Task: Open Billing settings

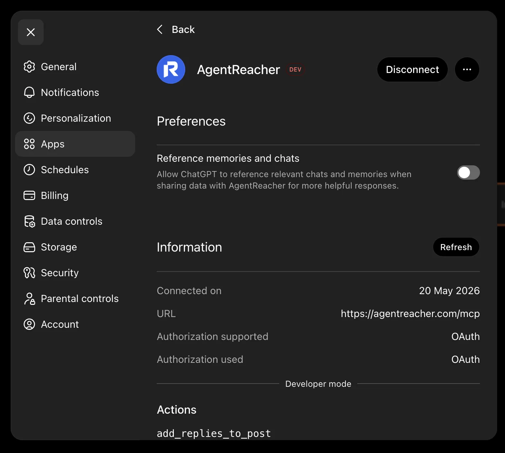Action: [x=75, y=195]
